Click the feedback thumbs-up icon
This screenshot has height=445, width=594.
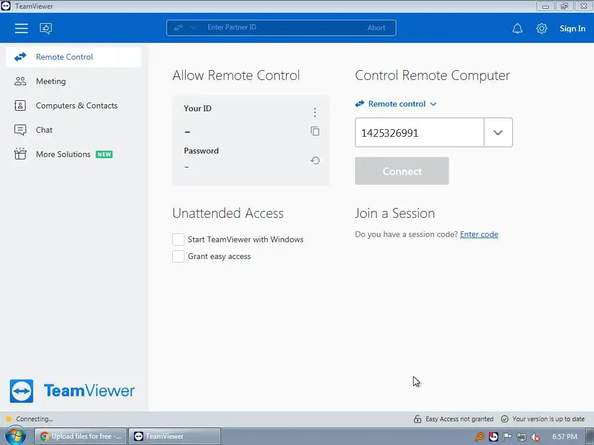coord(46,28)
